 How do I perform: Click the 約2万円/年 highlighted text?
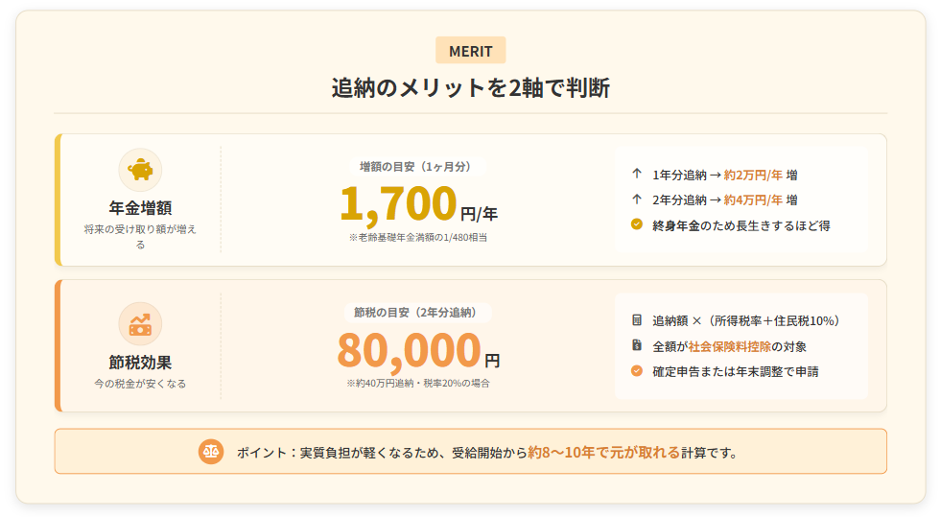tap(753, 175)
